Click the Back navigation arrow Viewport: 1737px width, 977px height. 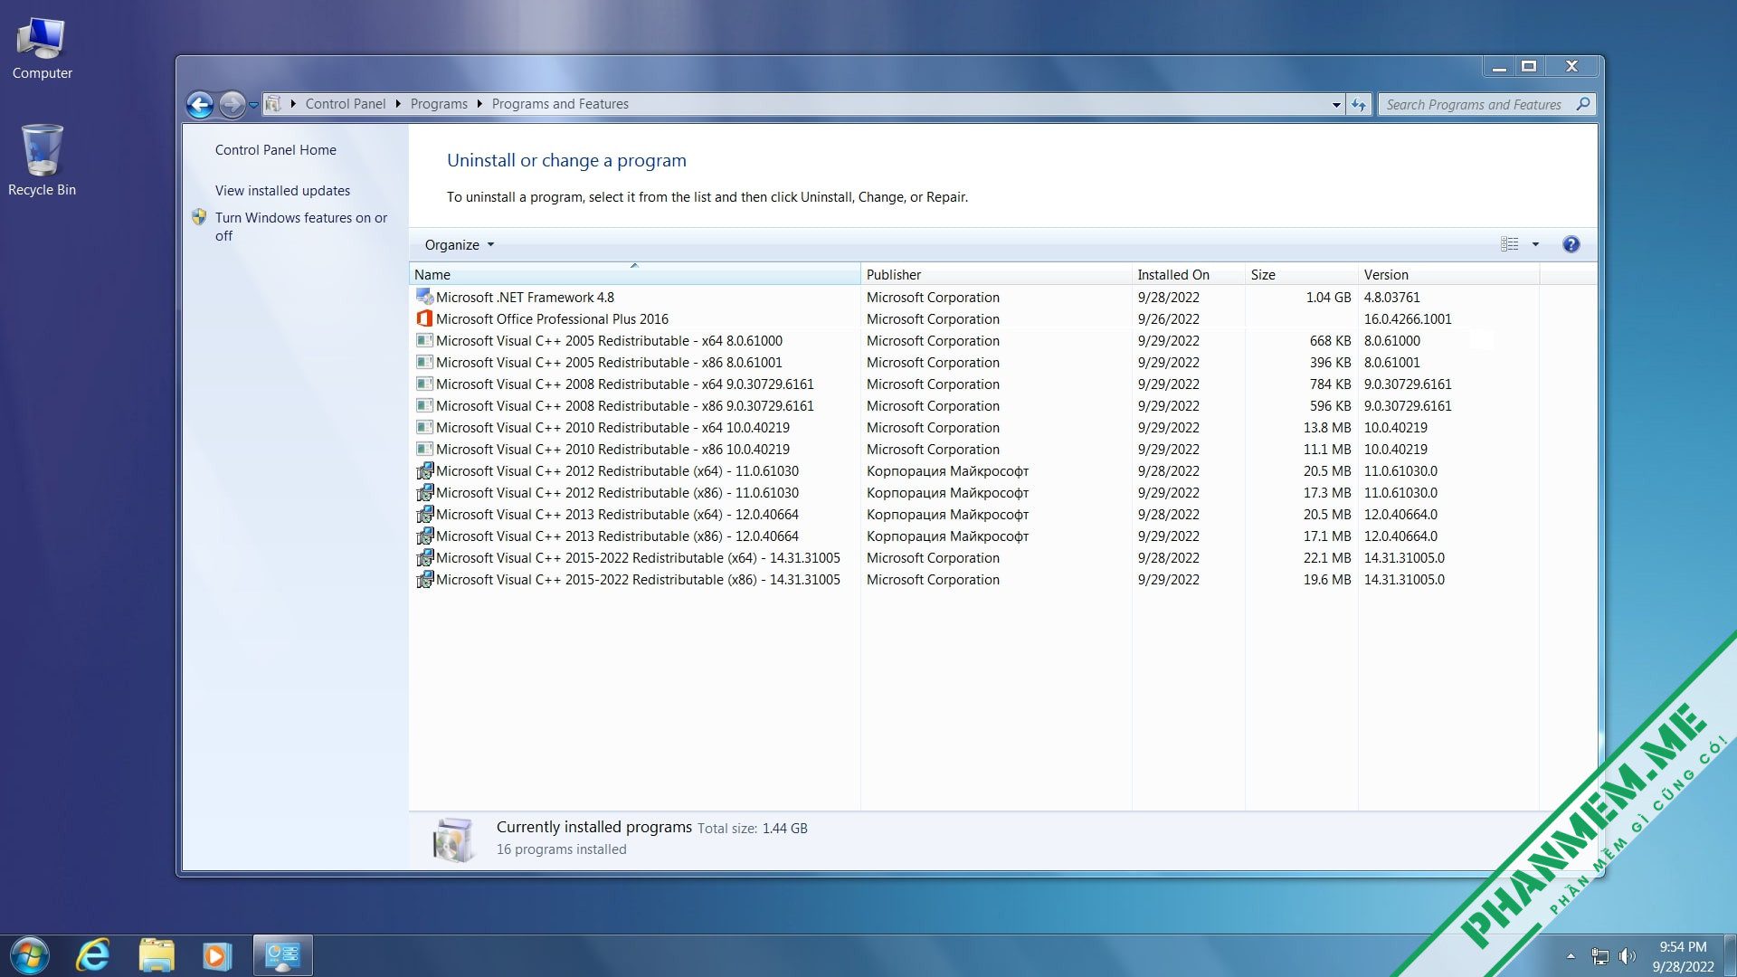point(200,105)
